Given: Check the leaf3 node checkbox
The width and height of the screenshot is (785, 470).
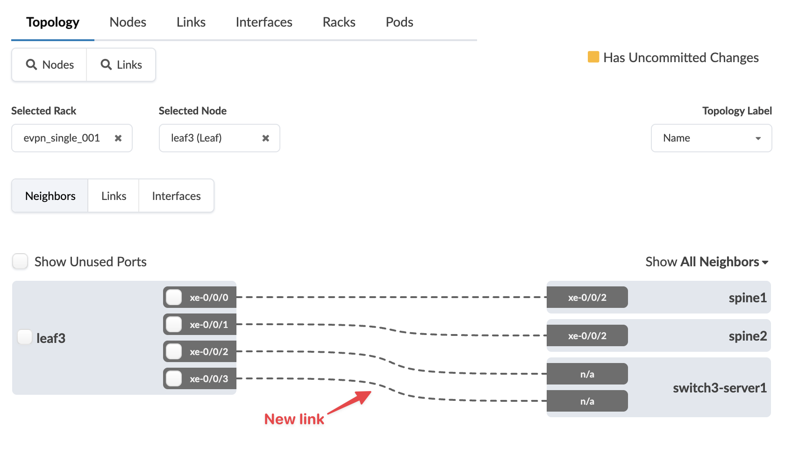Looking at the screenshot, I should coord(25,337).
